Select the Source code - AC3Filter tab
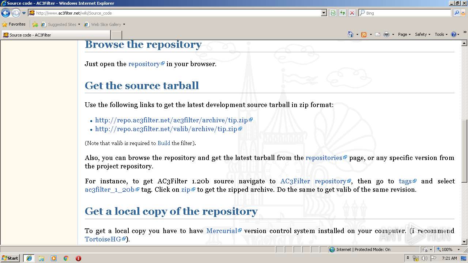This screenshot has height=263, width=468. pos(56,35)
